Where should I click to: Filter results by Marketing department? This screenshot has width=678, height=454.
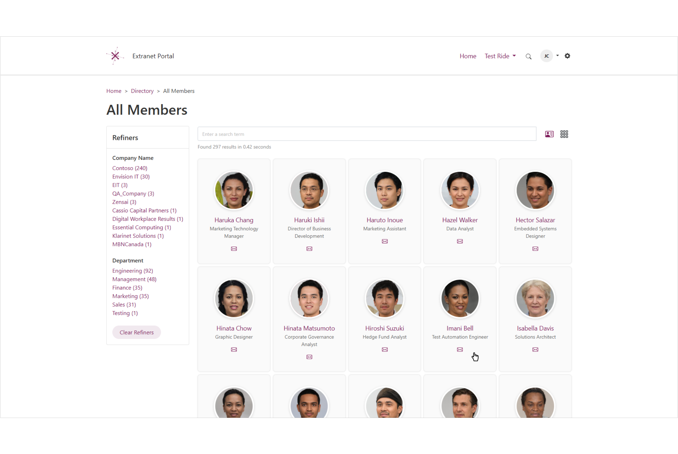pos(130,296)
